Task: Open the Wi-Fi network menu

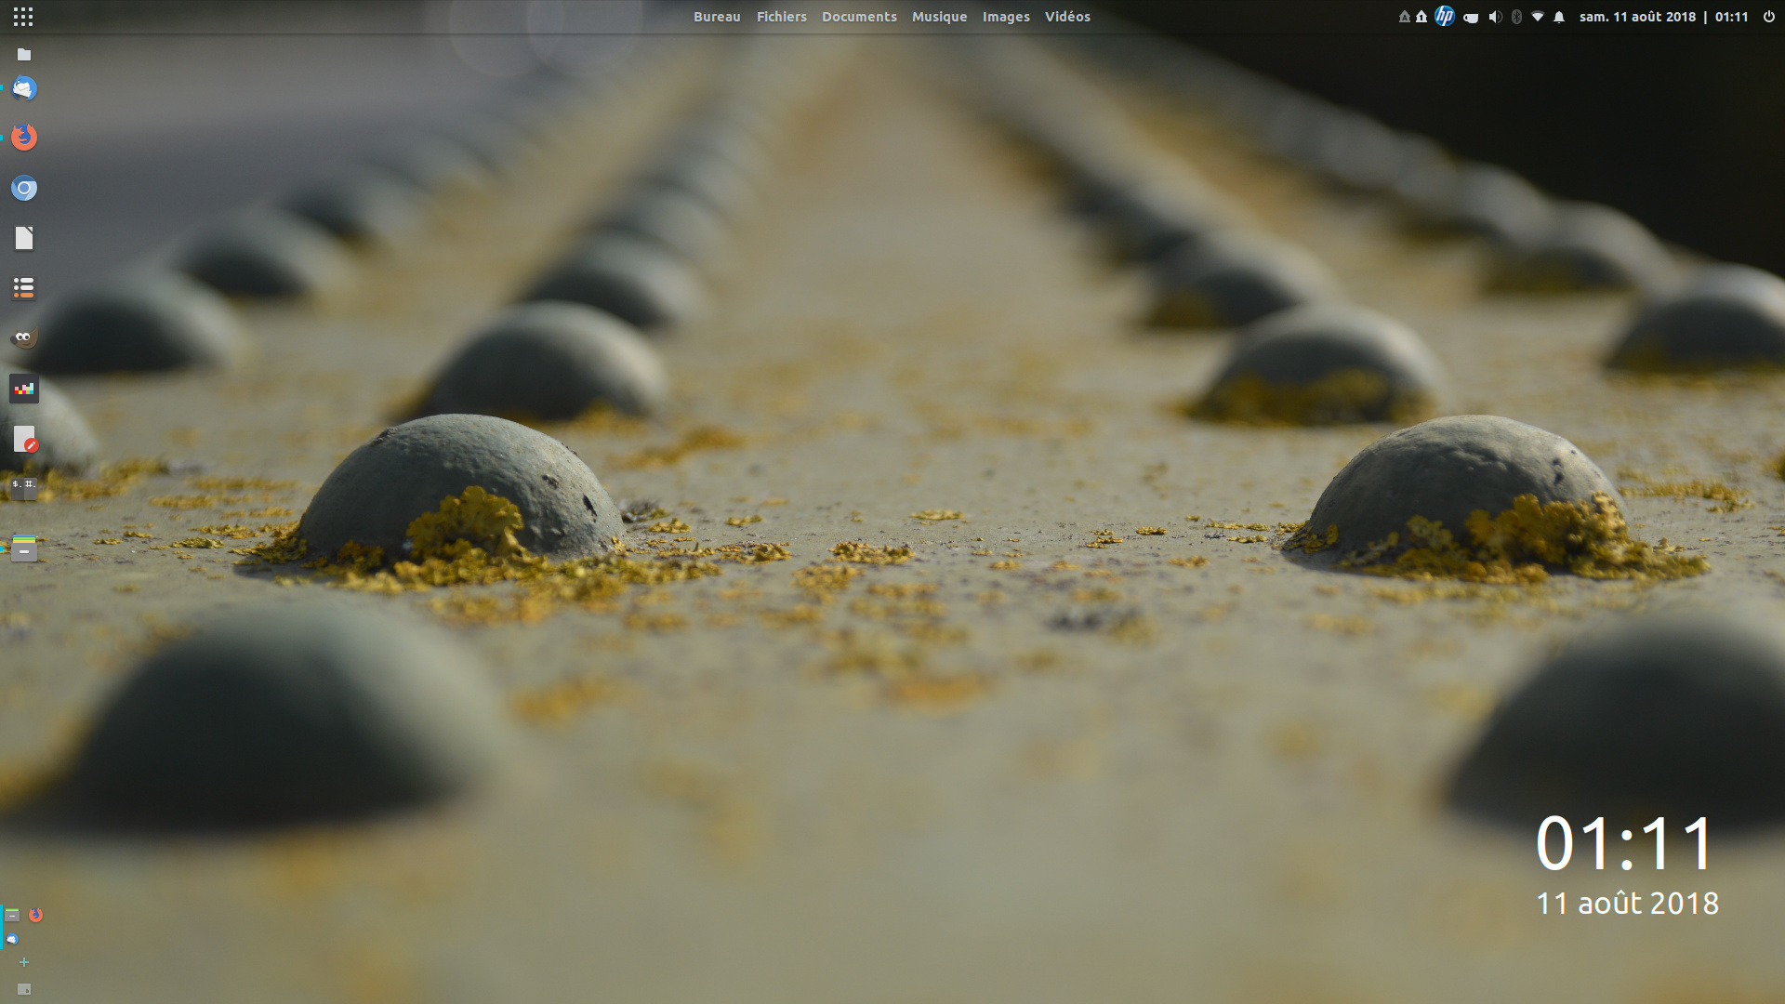Action: coord(1539,16)
